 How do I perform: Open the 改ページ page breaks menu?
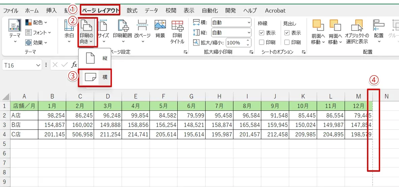point(143,31)
